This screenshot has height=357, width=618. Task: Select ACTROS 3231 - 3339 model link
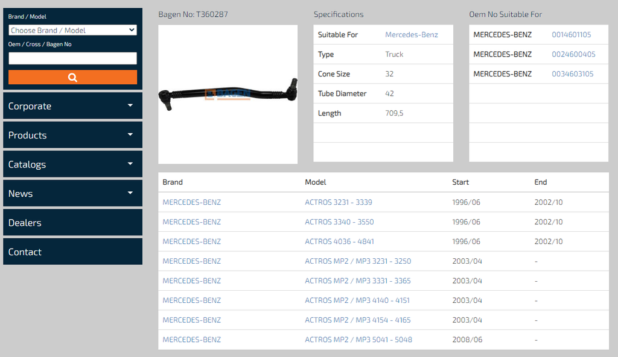coord(338,202)
